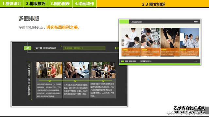Go to the 4.动画动作 tab
The width and height of the screenshot is (209, 117).
click(84, 4)
